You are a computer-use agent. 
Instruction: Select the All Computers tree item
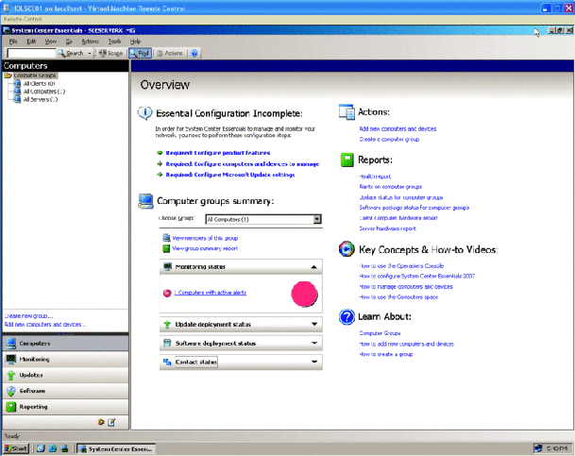[43, 92]
